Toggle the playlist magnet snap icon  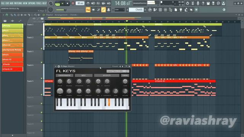pos(7,15)
